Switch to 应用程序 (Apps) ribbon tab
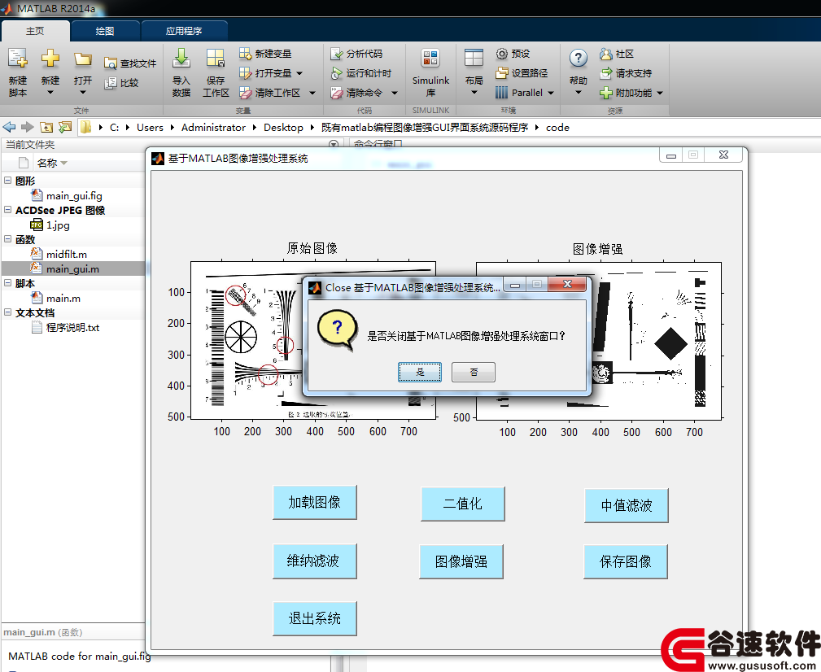 click(184, 31)
